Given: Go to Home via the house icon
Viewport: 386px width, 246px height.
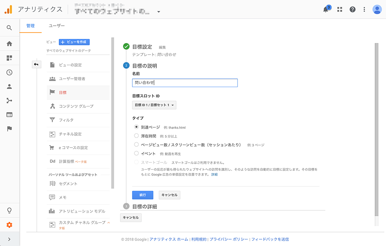Looking at the screenshot, I should coord(9,44).
